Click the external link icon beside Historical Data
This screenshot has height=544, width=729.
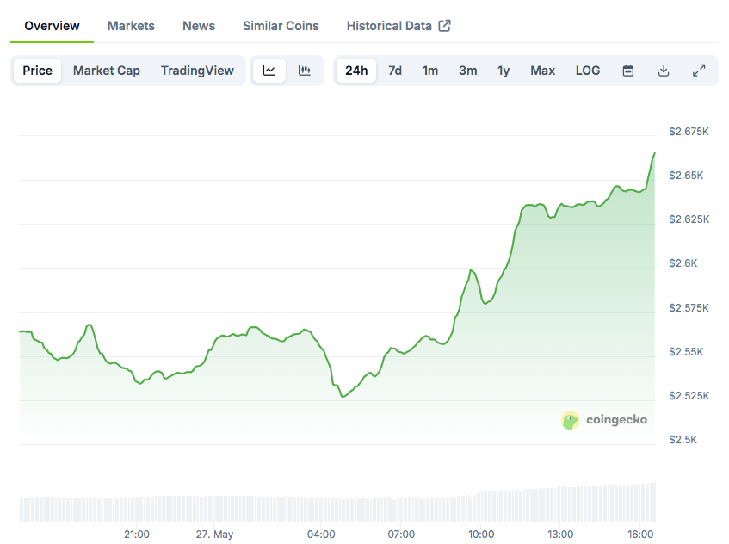pyautogui.click(x=444, y=26)
